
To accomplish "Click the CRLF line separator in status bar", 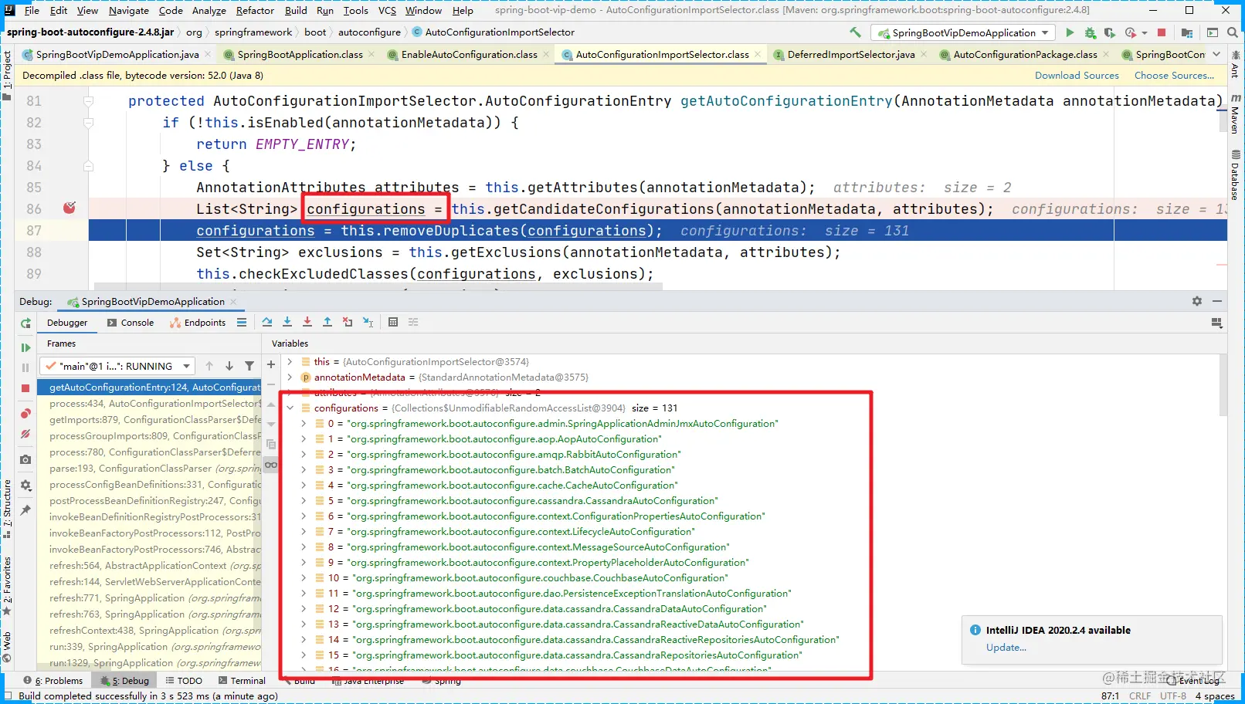I will coord(1140,696).
